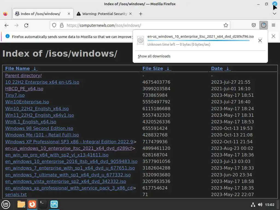The height and width of the screenshot is (210, 280).
Task: Open the tracking protection shield icon
Action: (54, 25)
